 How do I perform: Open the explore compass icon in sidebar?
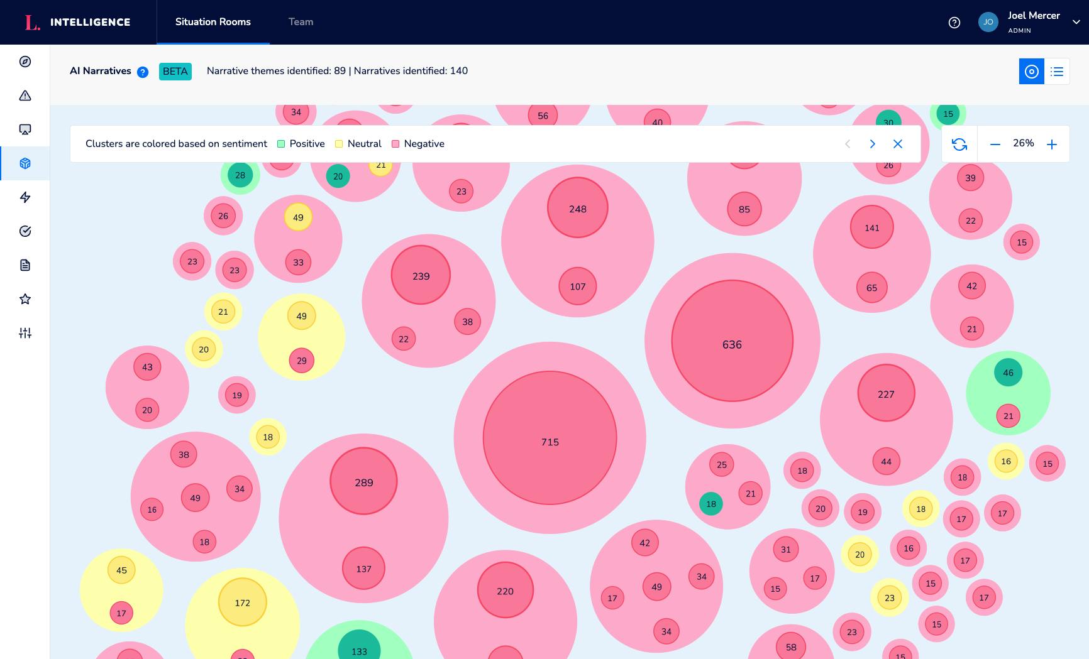(x=25, y=62)
